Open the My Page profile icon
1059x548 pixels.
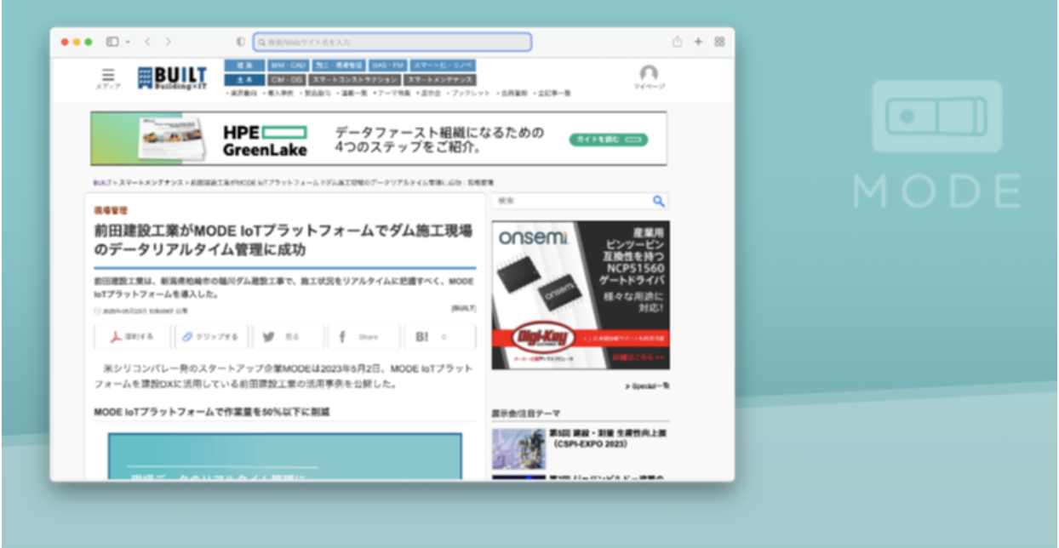click(649, 75)
